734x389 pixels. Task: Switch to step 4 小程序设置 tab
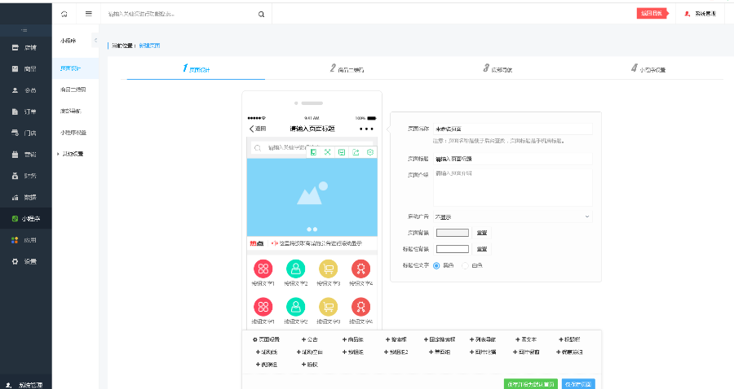648,68
